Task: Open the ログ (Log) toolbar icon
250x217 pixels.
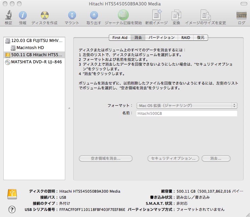Action: tap(242, 15)
